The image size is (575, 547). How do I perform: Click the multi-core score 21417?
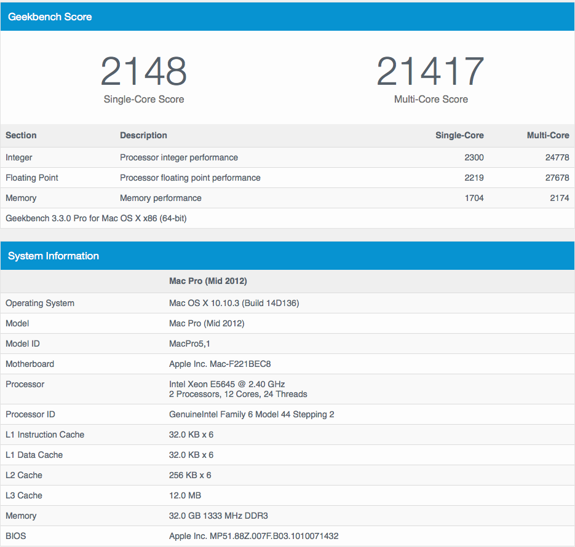430,71
